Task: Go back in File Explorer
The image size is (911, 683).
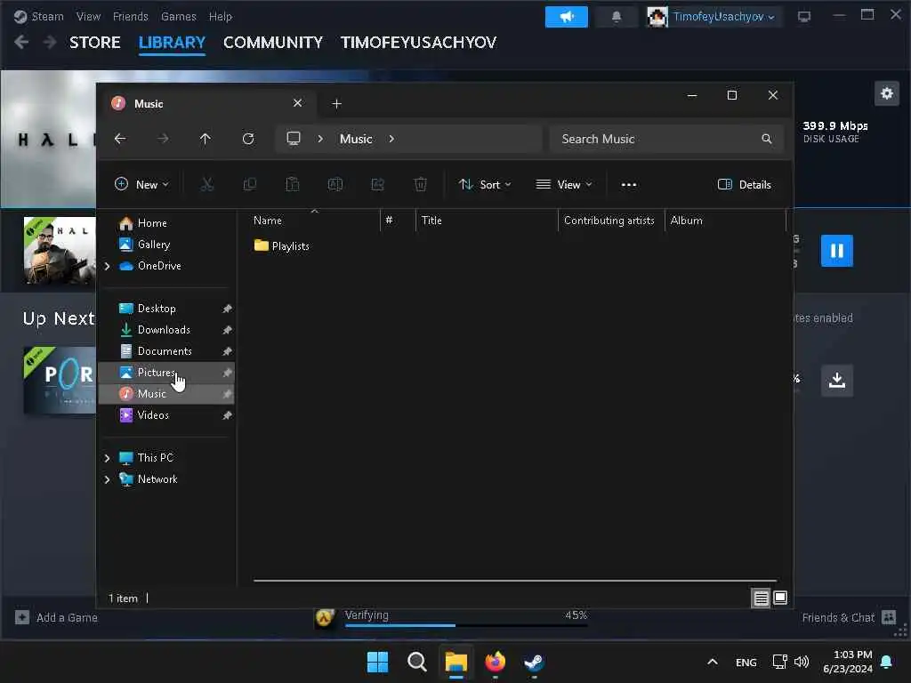Action: coord(120,139)
